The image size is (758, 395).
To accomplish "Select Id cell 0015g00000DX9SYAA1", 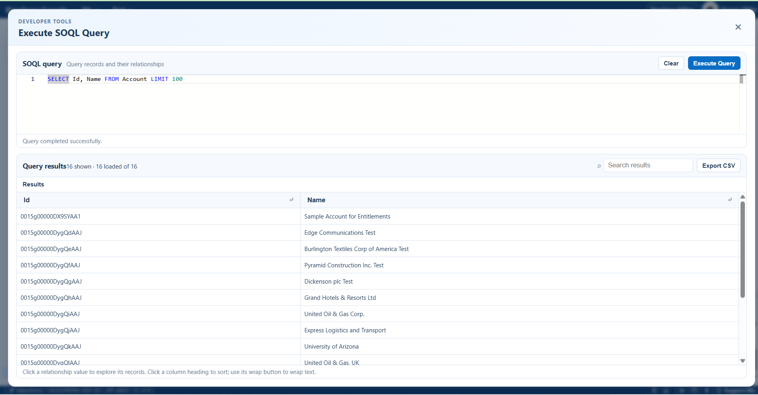I will point(158,217).
